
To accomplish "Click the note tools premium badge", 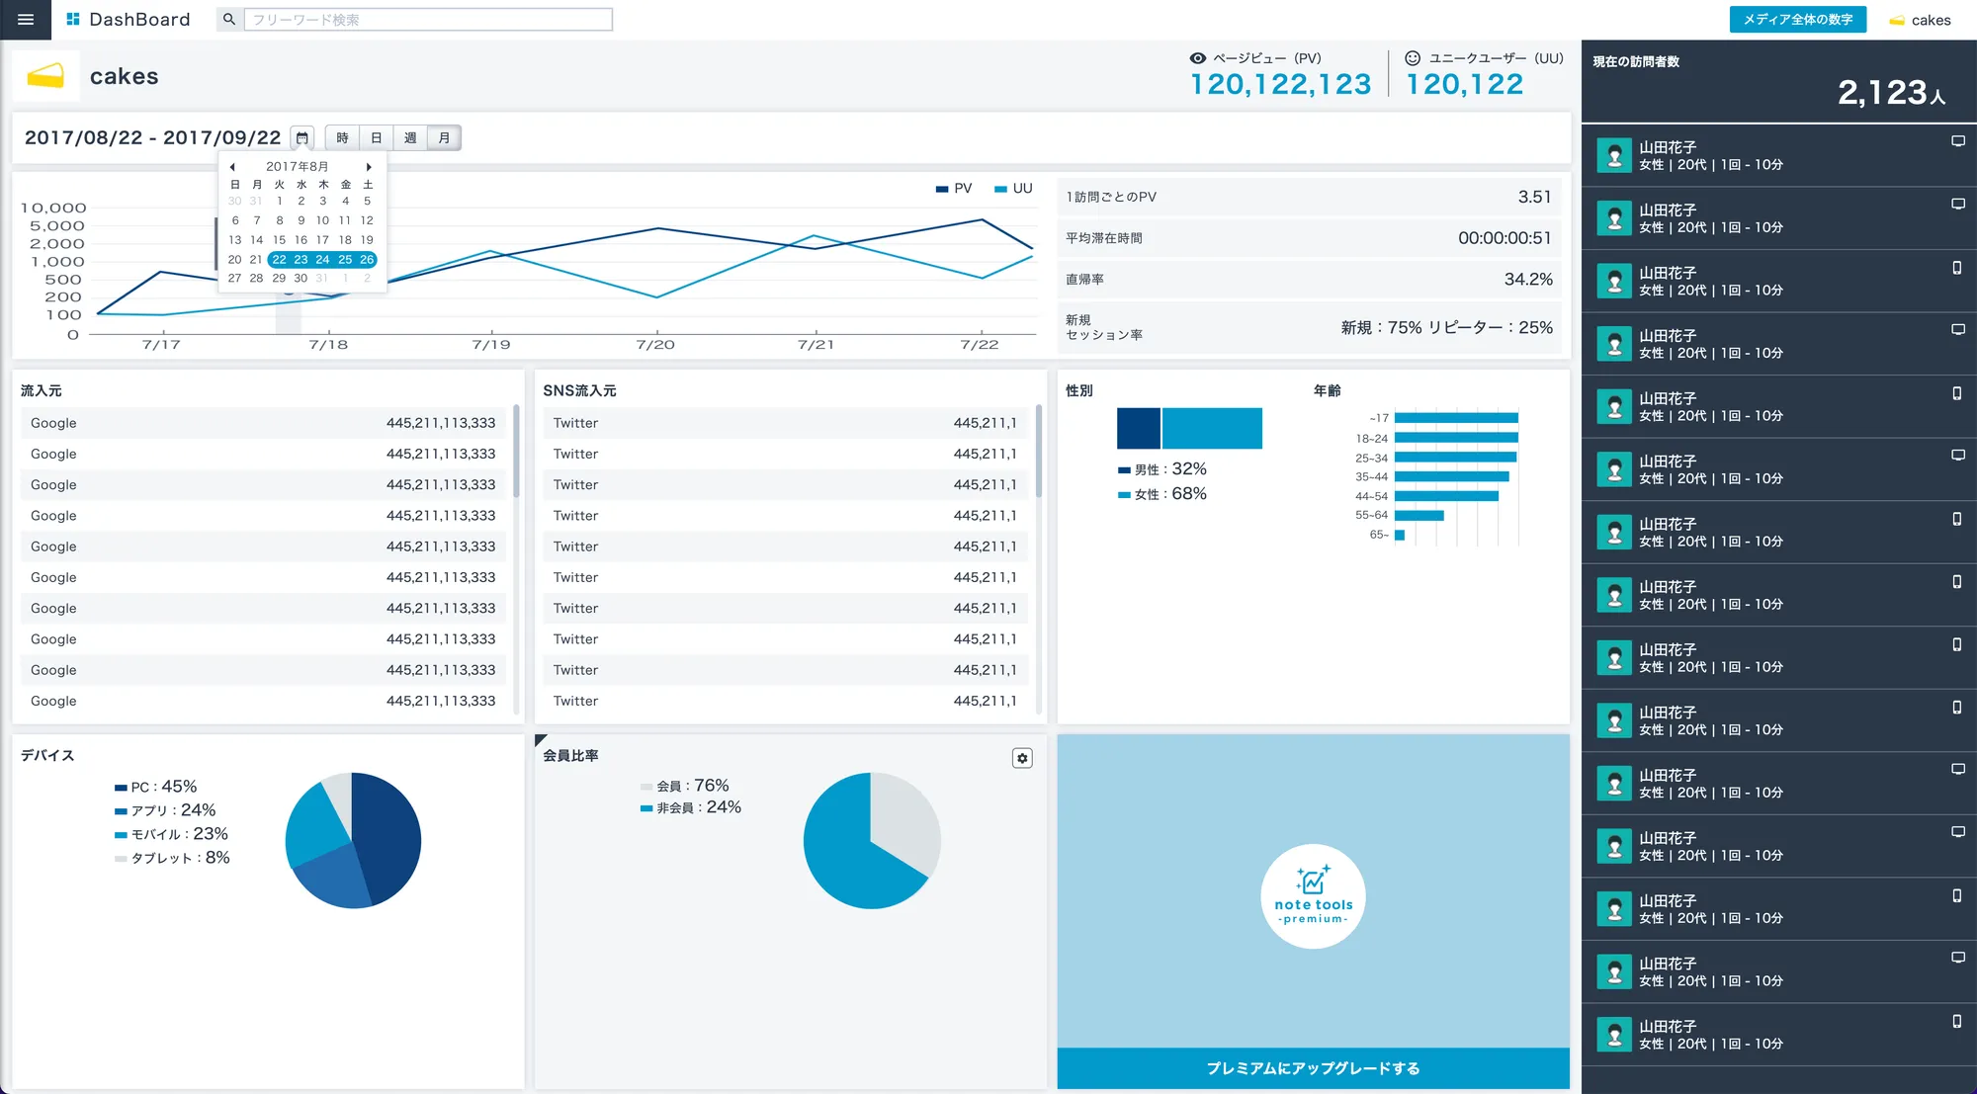I will (1313, 896).
